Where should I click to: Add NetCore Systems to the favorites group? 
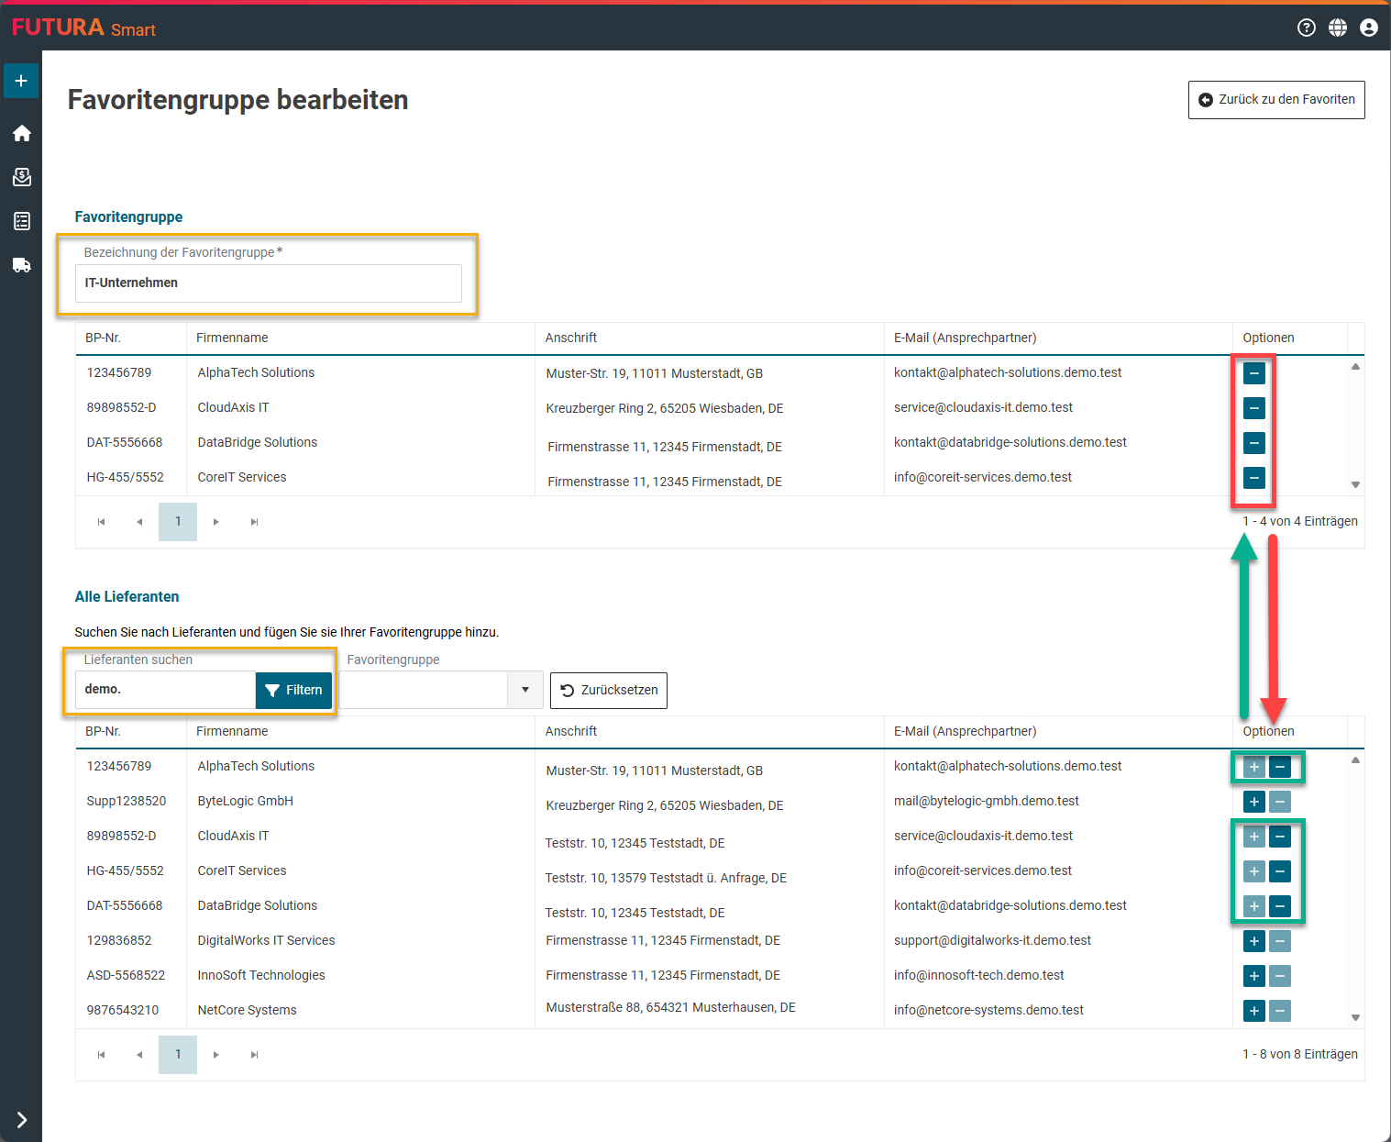tap(1253, 1011)
